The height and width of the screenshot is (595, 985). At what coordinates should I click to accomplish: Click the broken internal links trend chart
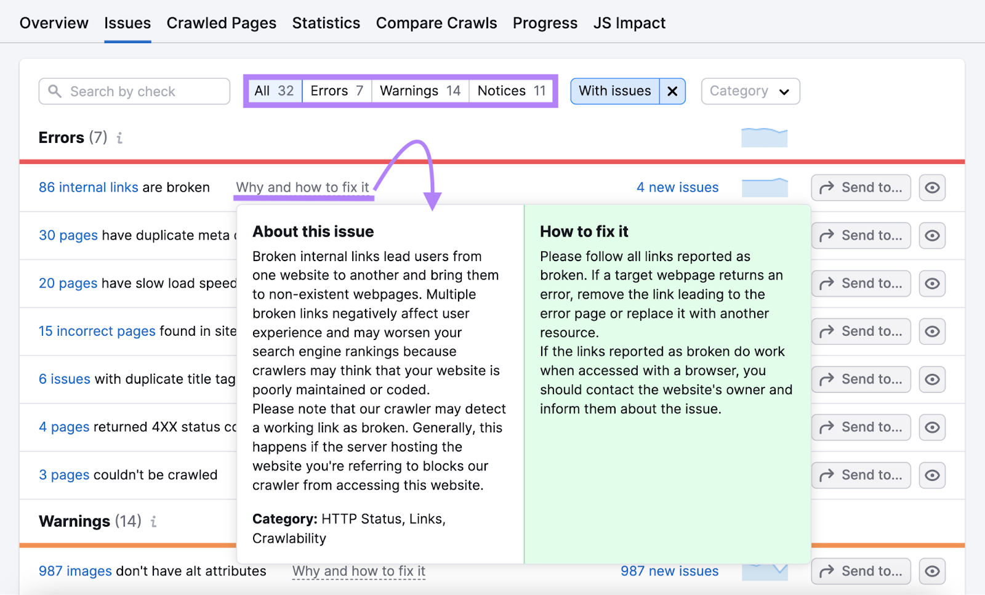click(x=765, y=187)
